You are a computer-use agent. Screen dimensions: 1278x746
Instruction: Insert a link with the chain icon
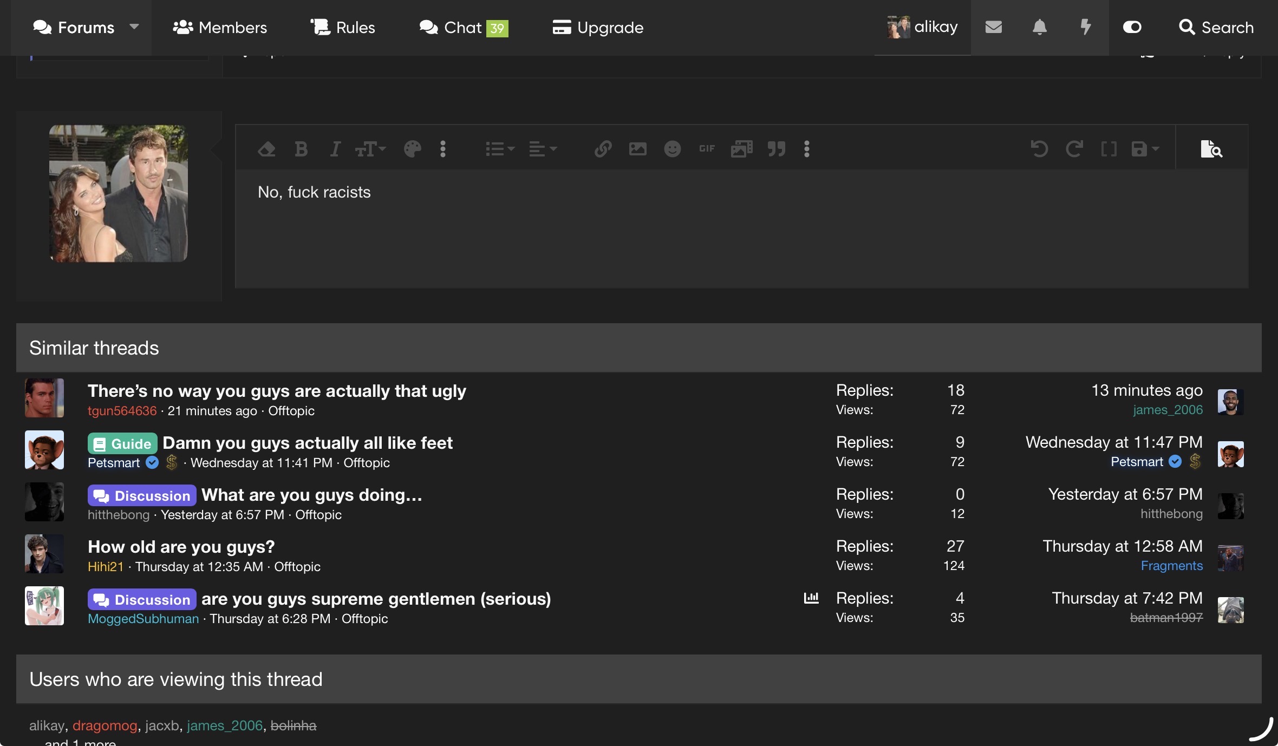(x=603, y=149)
